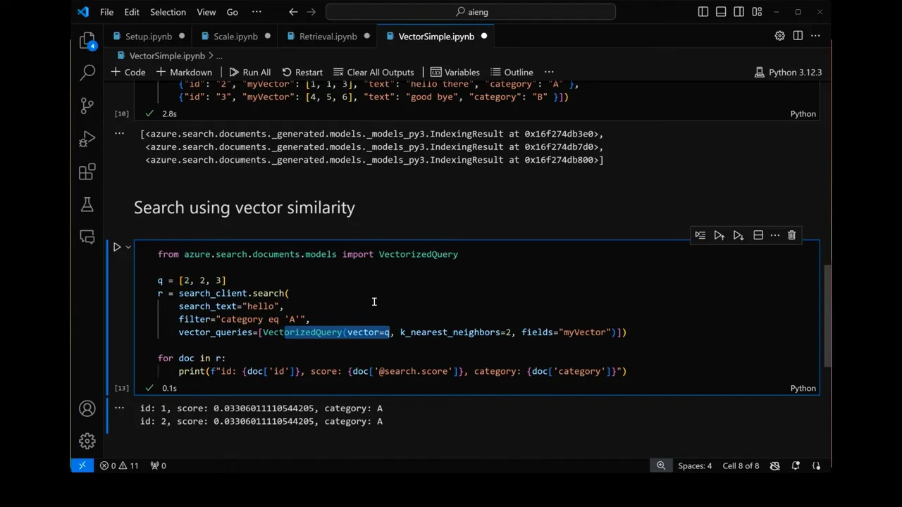Switch to Retrieval.ipynb tab
Image resolution: width=902 pixels, height=507 pixels.
coord(328,36)
